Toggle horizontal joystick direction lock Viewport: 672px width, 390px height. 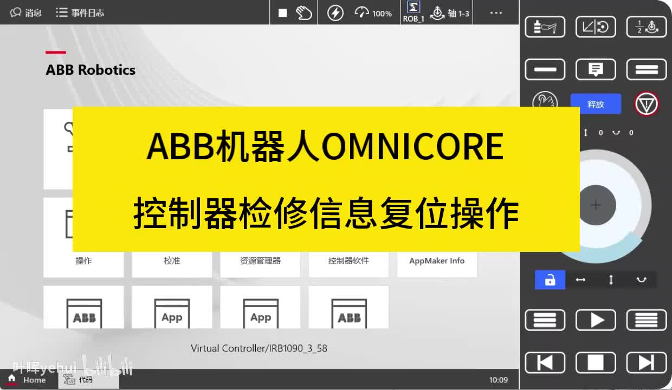click(x=580, y=279)
